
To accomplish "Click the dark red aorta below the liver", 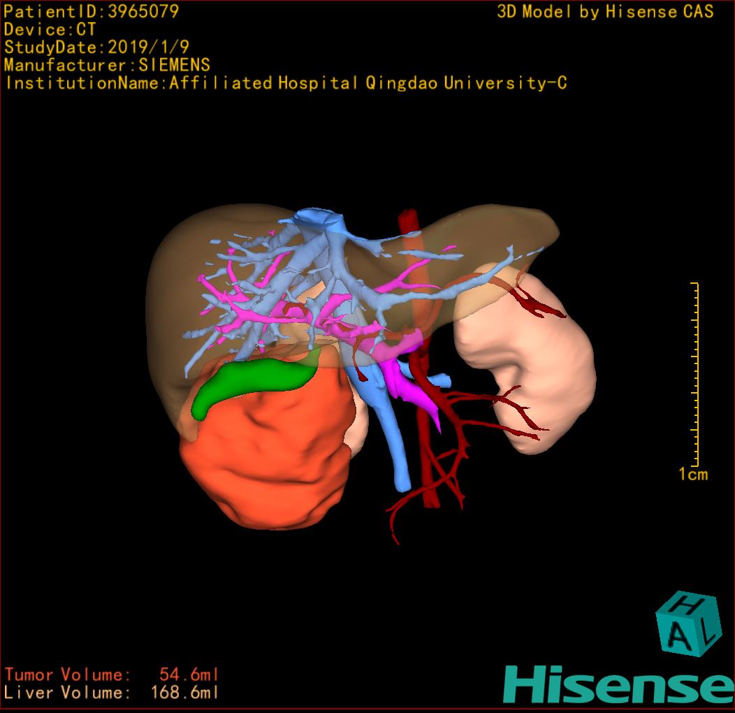I will tap(429, 447).
